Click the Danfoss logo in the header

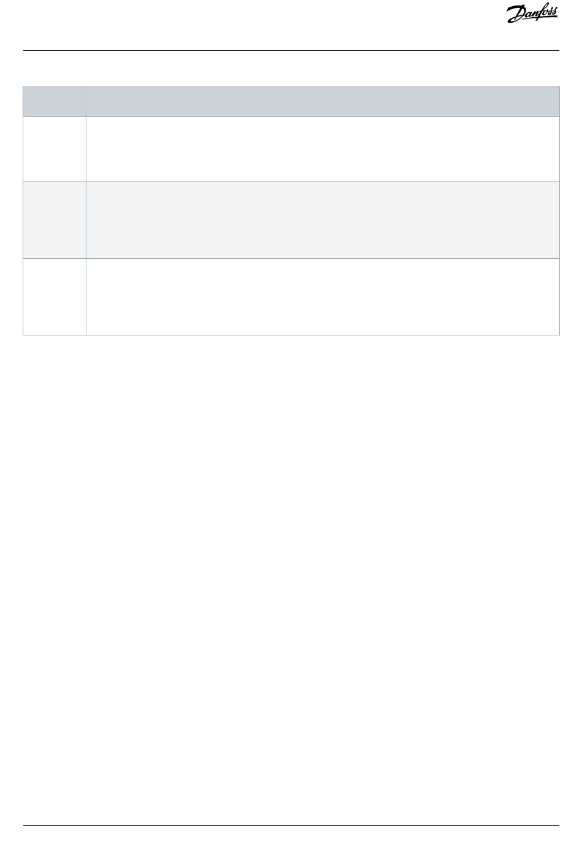[532, 14]
